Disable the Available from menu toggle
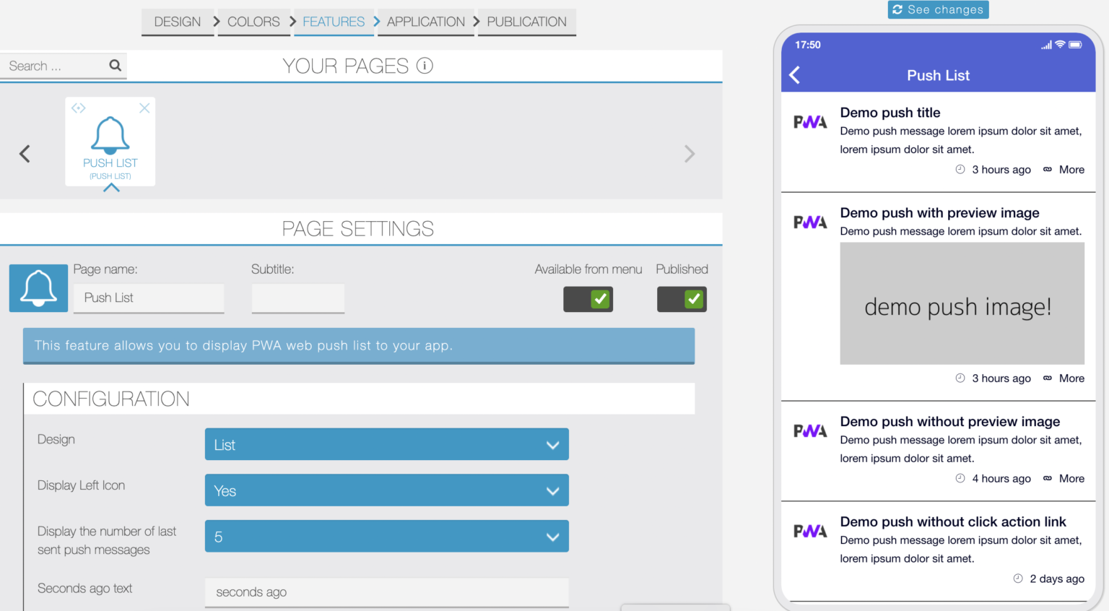Image resolution: width=1109 pixels, height=611 pixels. click(588, 299)
